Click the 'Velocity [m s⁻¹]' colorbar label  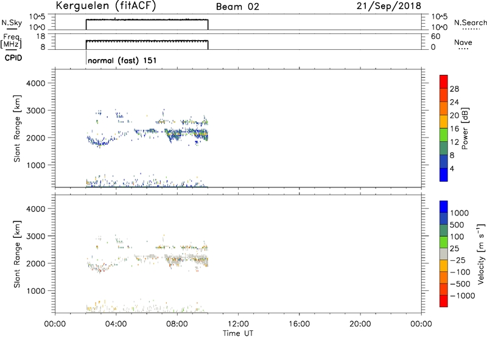point(481,254)
